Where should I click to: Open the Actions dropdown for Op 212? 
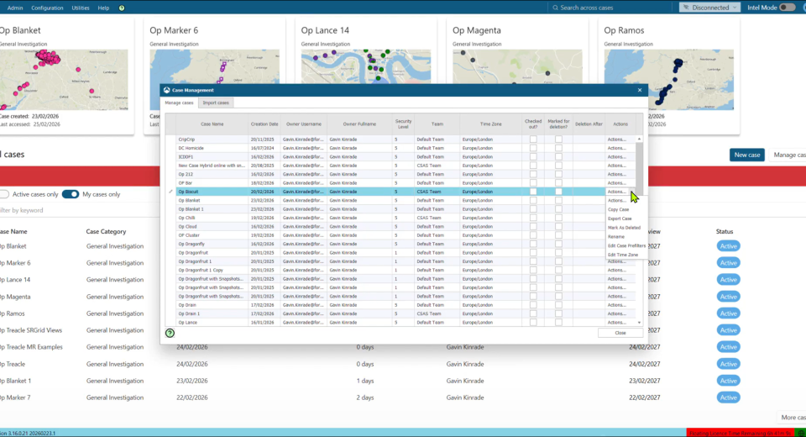click(x=617, y=174)
